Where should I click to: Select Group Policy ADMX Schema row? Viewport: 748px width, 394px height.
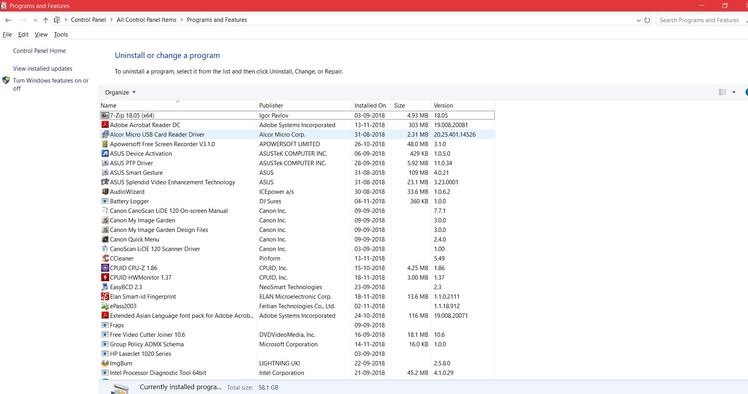[x=297, y=344]
